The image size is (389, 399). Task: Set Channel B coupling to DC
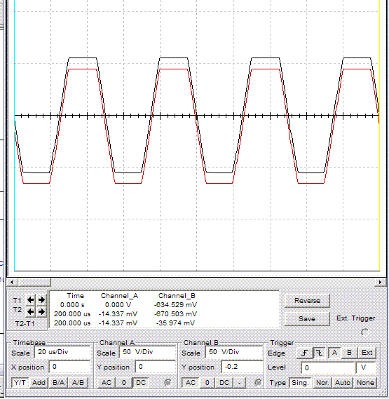click(224, 383)
